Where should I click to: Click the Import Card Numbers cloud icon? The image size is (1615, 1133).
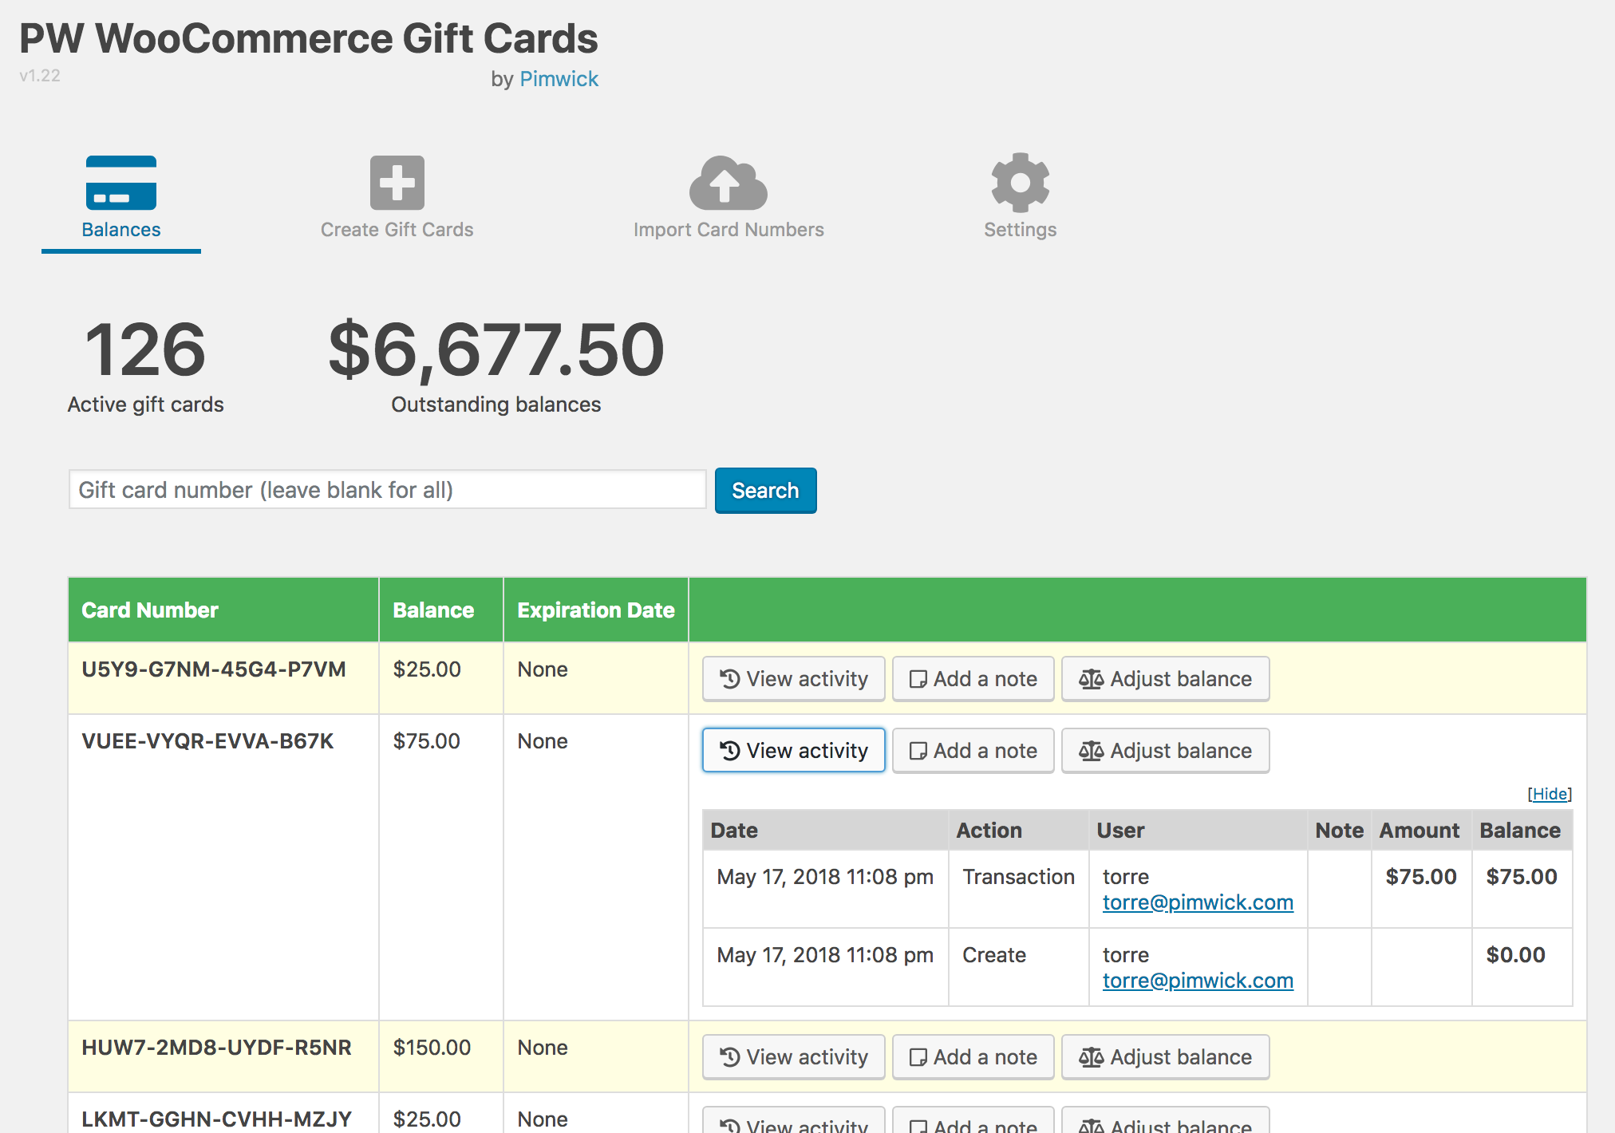point(729,183)
